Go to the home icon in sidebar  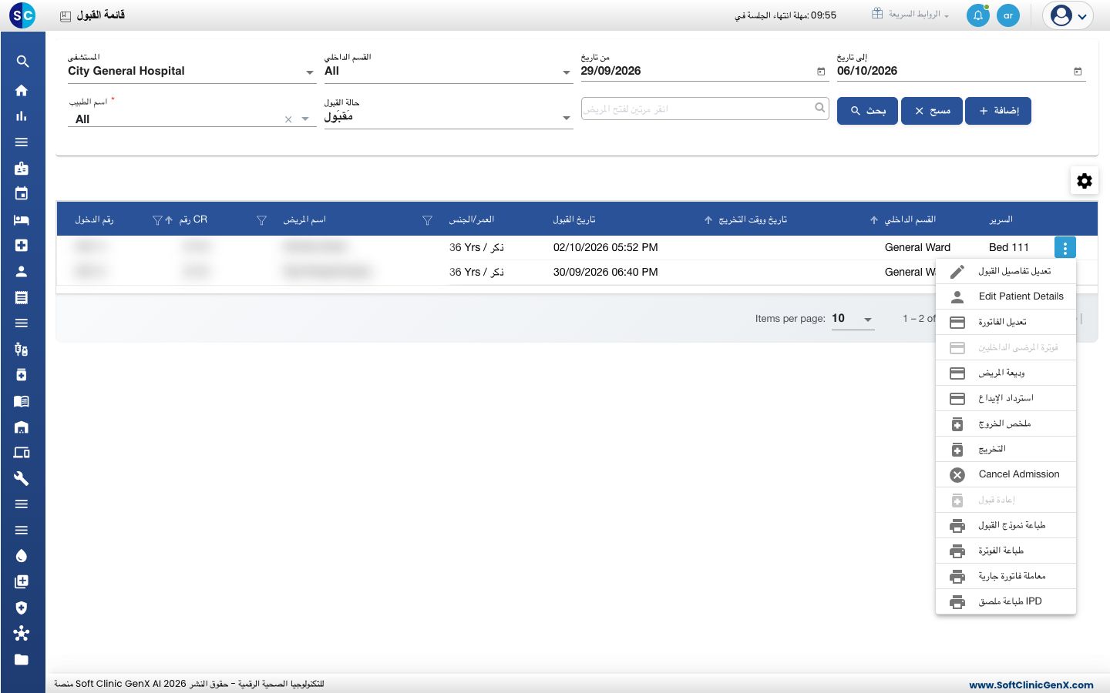[22, 90]
